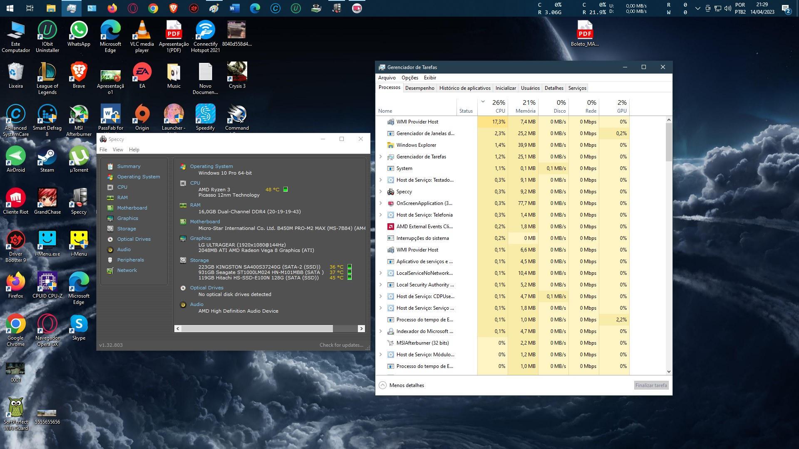Open the Histórico de aplicativos tab
799x449 pixels.
point(465,88)
